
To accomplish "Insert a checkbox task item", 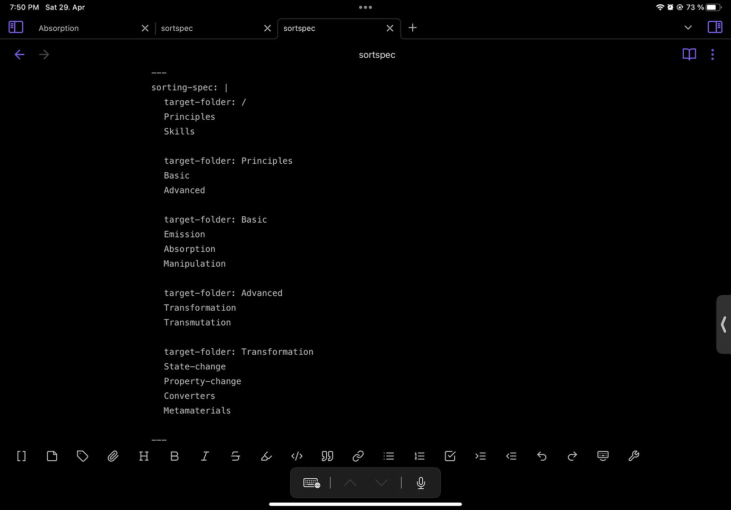I will pos(450,456).
